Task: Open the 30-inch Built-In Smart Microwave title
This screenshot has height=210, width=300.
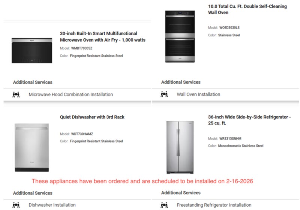Action: coord(103,36)
